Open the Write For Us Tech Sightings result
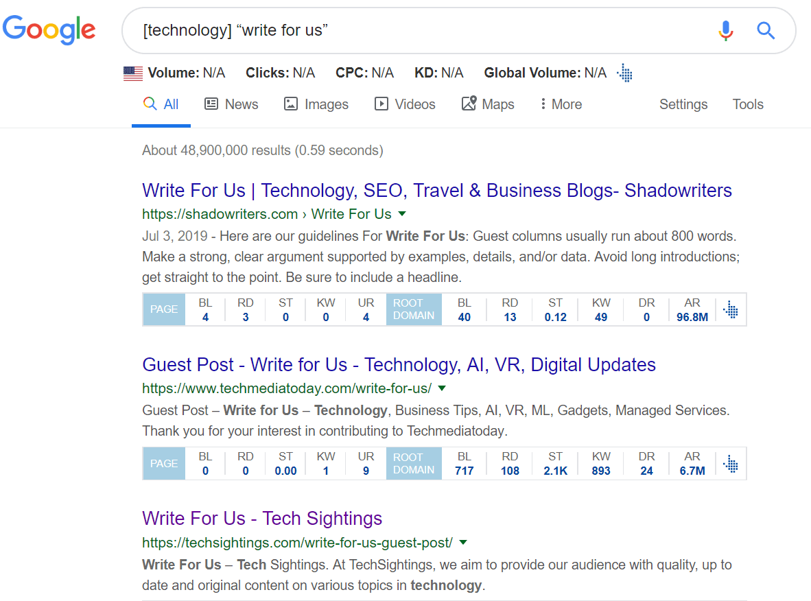 pos(262,518)
